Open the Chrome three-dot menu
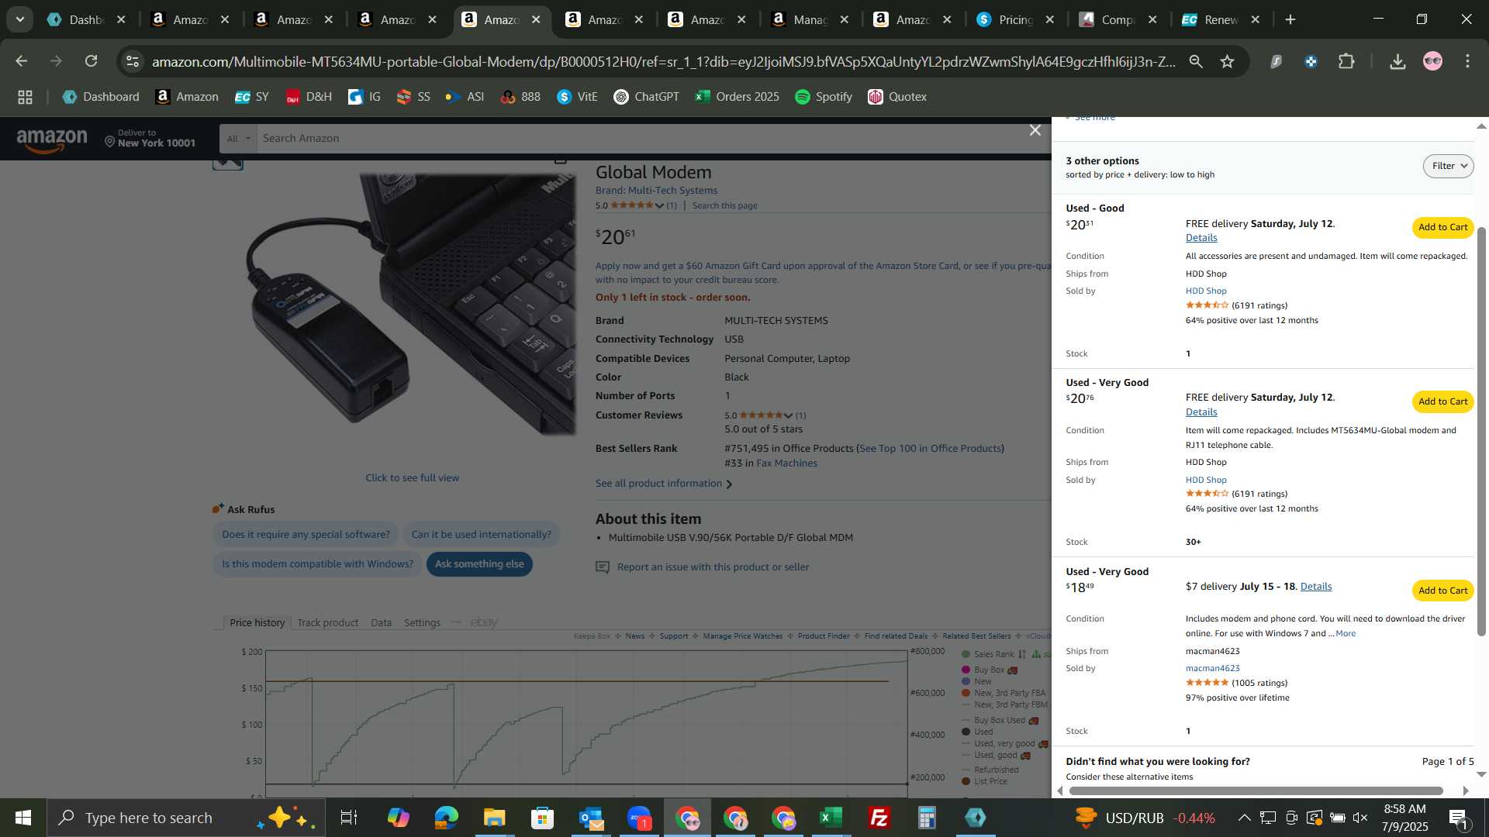1489x837 pixels. pyautogui.click(x=1467, y=61)
